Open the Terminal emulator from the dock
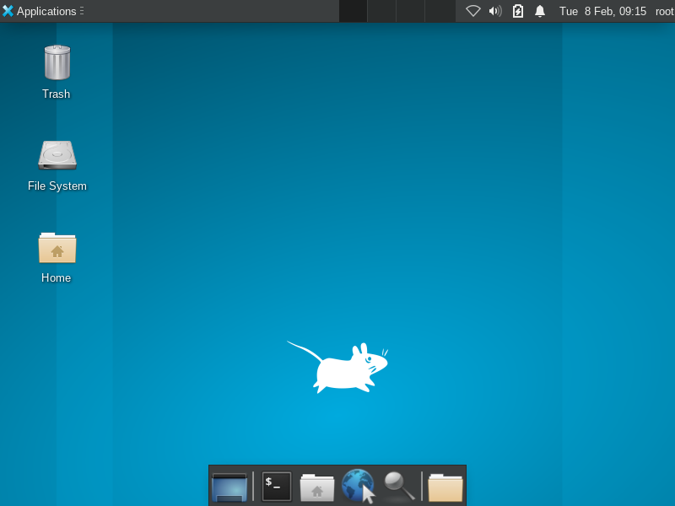Image resolution: width=675 pixels, height=506 pixels. pos(277,487)
